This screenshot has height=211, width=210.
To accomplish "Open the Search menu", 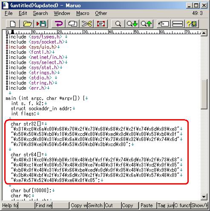I will click(x=40, y=13).
